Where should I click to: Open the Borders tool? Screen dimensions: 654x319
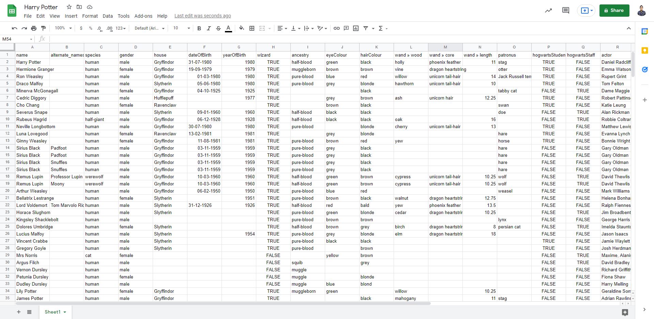point(252,28)
